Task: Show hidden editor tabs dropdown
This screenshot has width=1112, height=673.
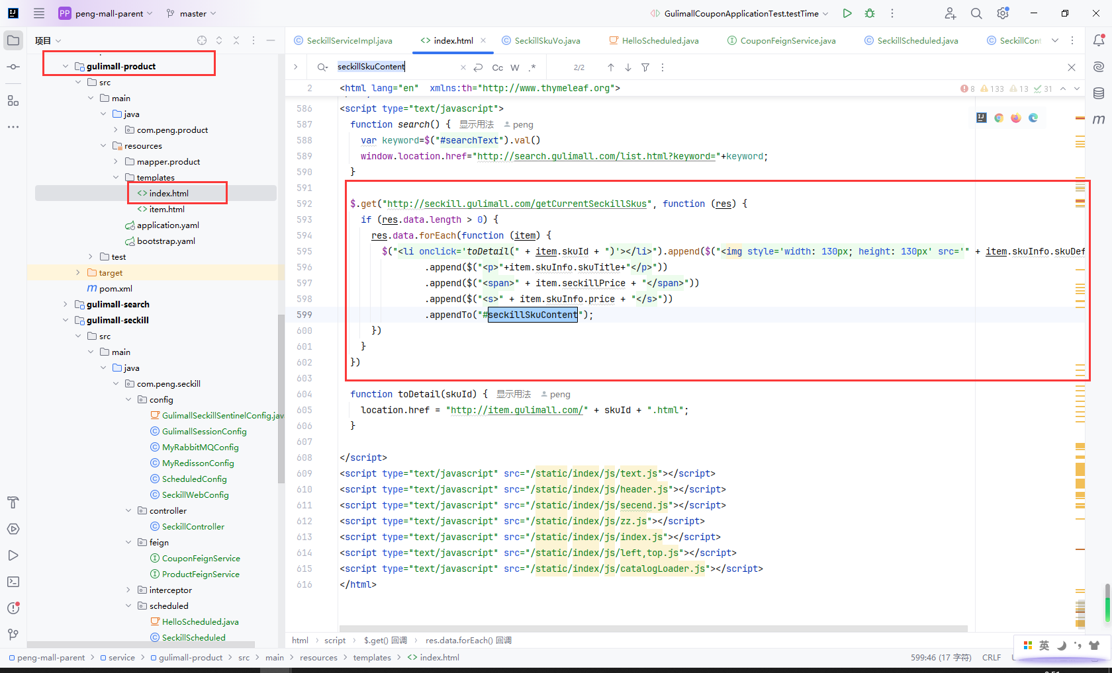Action: tap(1055, 40)
